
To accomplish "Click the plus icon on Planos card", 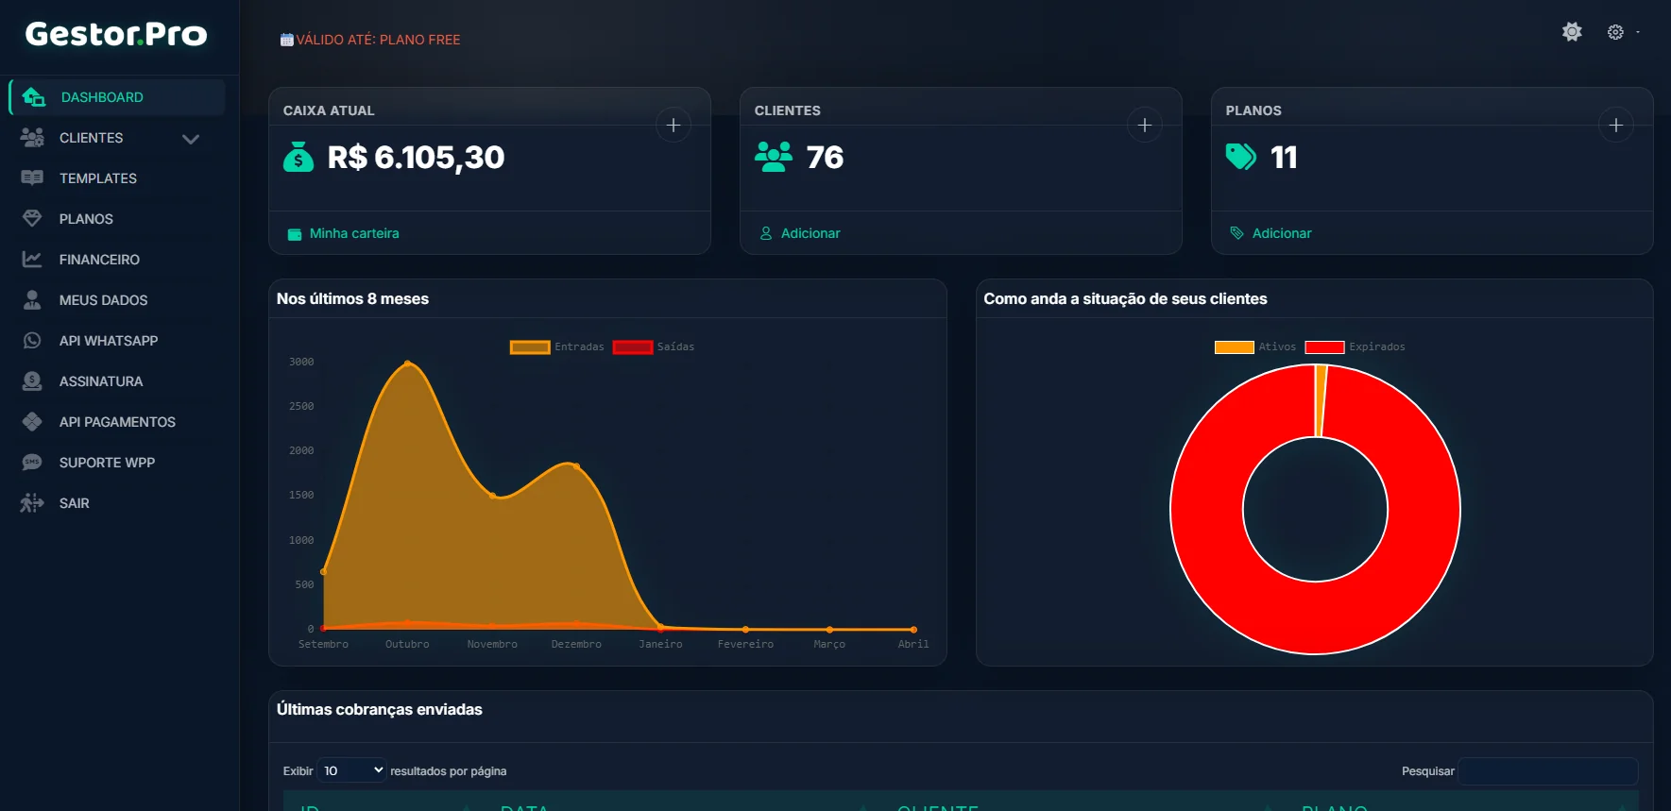I will pos(1615,125).
